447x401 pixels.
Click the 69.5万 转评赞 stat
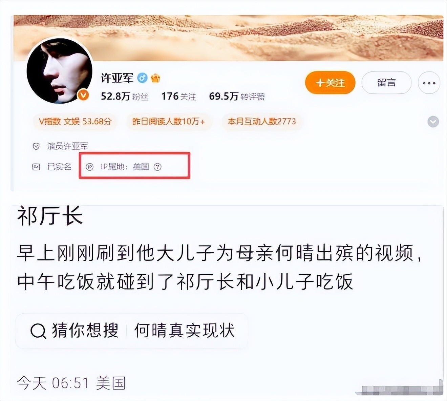[x=237, y=97]
